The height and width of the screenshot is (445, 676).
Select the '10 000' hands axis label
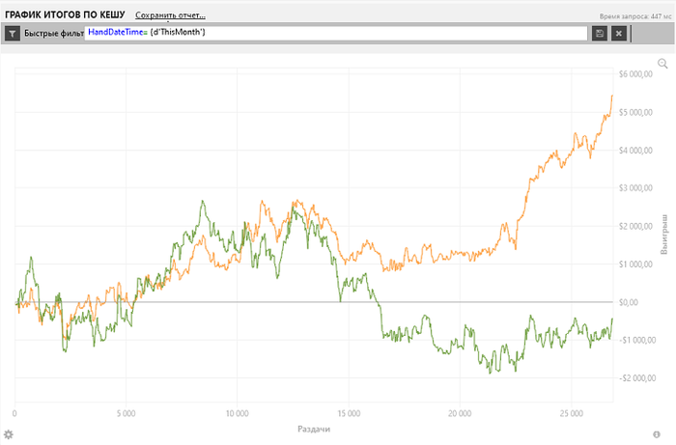pyautogui.click(x=238, y=413)
